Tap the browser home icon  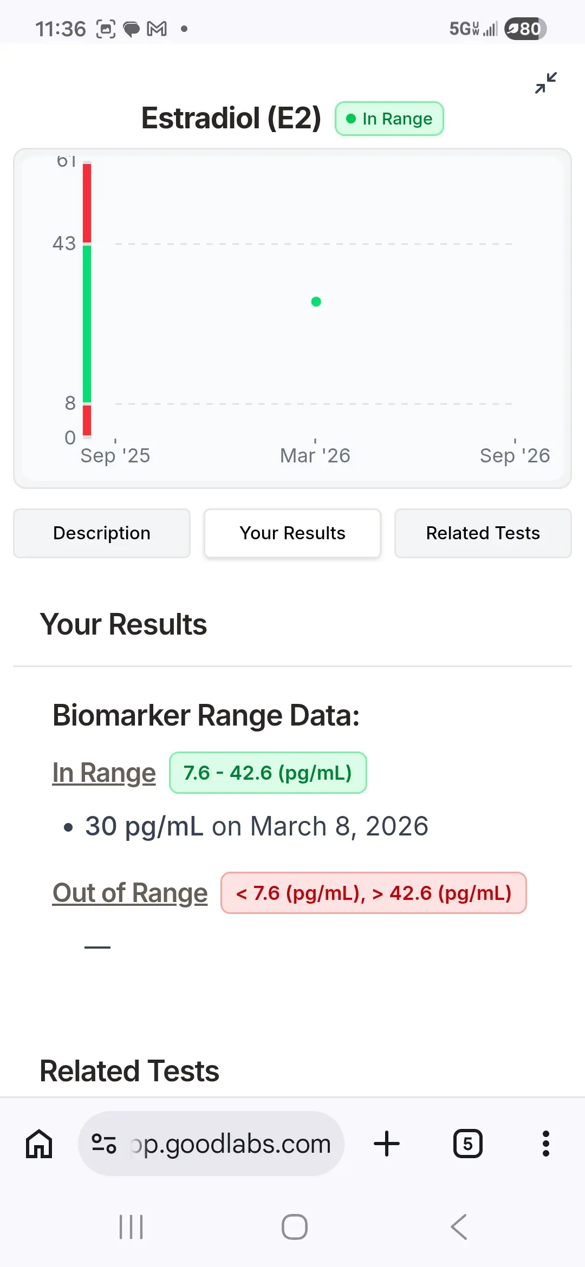tap(39, 1144)
